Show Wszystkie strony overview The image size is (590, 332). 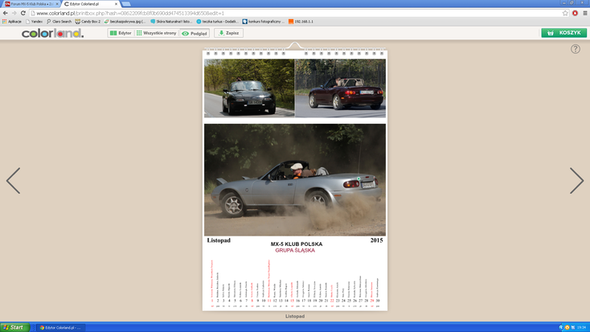156,33
